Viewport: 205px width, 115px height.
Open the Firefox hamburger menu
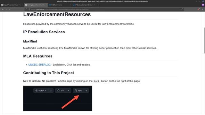pyautogui.click(x=202, y=9)
